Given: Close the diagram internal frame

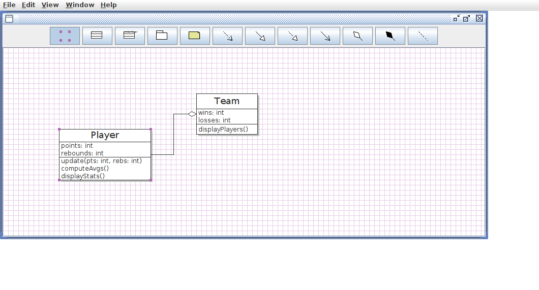Looking at the screenshot, I should coord(480,18).
